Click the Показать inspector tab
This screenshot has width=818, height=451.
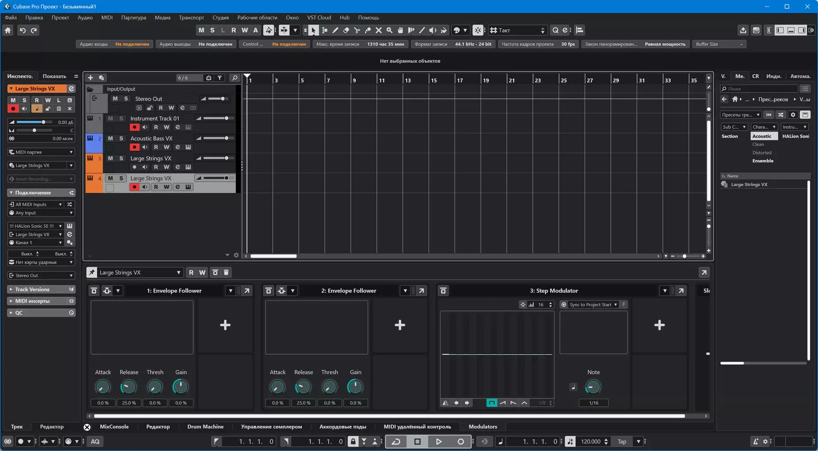pos(54,76)
